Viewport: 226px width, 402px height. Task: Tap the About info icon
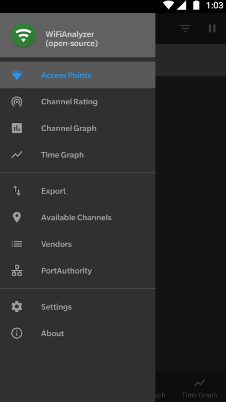click(x=17, y=334)
